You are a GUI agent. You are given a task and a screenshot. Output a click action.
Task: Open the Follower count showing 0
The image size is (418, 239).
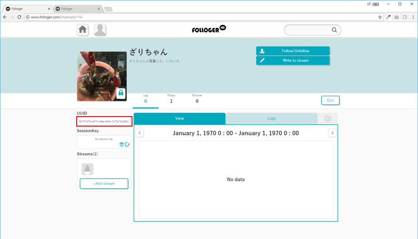[x=197, y=99]
